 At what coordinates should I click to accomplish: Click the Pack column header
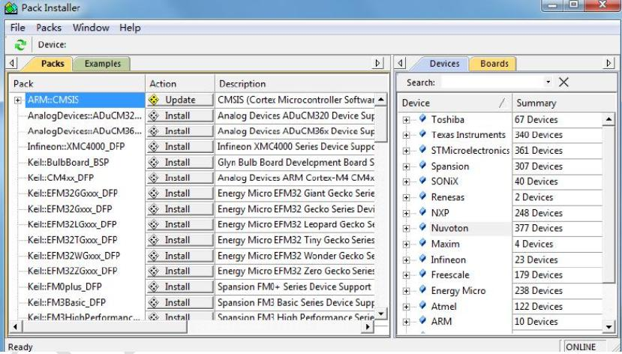point(77,84)
